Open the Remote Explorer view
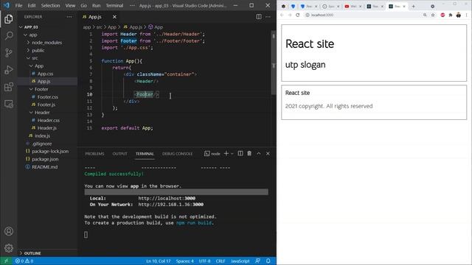The width and height of the screenshot is (472, 265). 9,104
